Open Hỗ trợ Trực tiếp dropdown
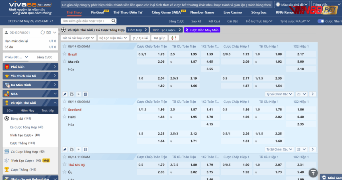Image resolution: width=342 pixels, height=180 pixels. coord(259,21)
